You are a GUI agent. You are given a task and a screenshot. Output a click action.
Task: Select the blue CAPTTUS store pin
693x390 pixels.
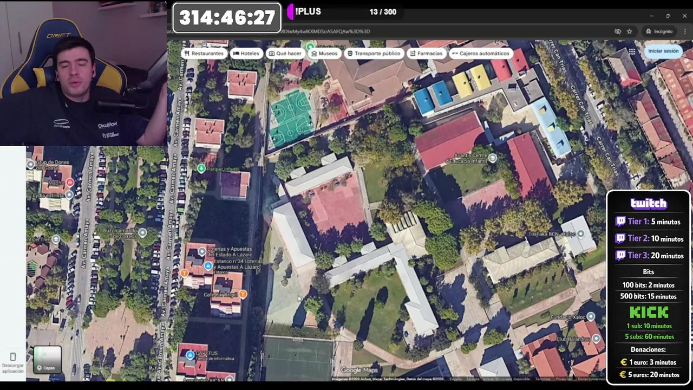(x=189, y=355)
